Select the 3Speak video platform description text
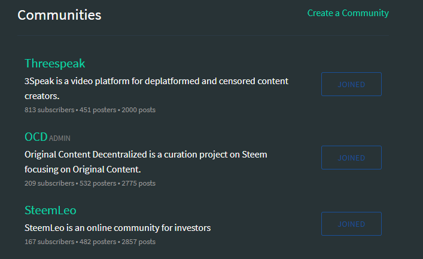Screen dimensions: 423x259 click(x=157, y=88)
